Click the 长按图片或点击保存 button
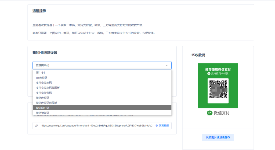The image size is (275, 150). coord(218,137)
